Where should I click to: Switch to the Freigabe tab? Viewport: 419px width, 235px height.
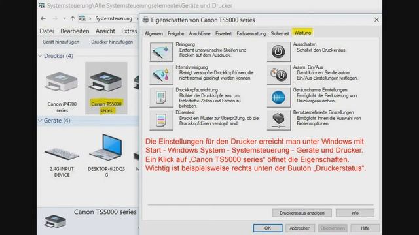(x=175, y=33)
